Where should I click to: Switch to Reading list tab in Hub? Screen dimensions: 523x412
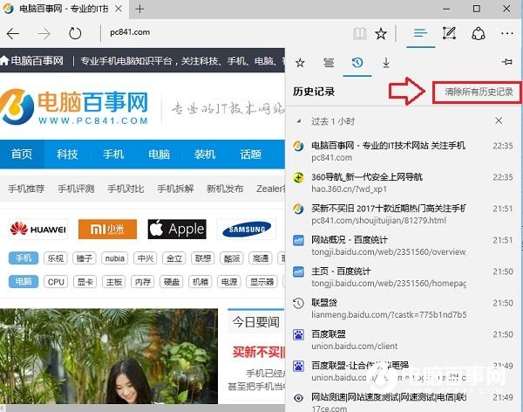329,63
